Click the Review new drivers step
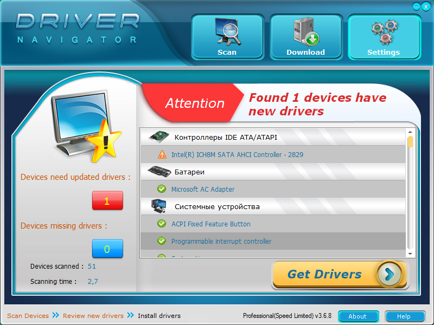This screenshot has height=325, width=434. point(93,316)
